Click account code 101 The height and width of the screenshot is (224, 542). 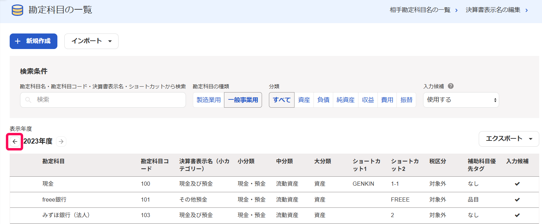(146, 199)
